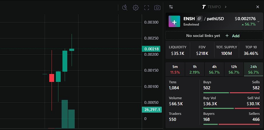
Task: Click the plus icon beside Add
Action: (227, 36)
